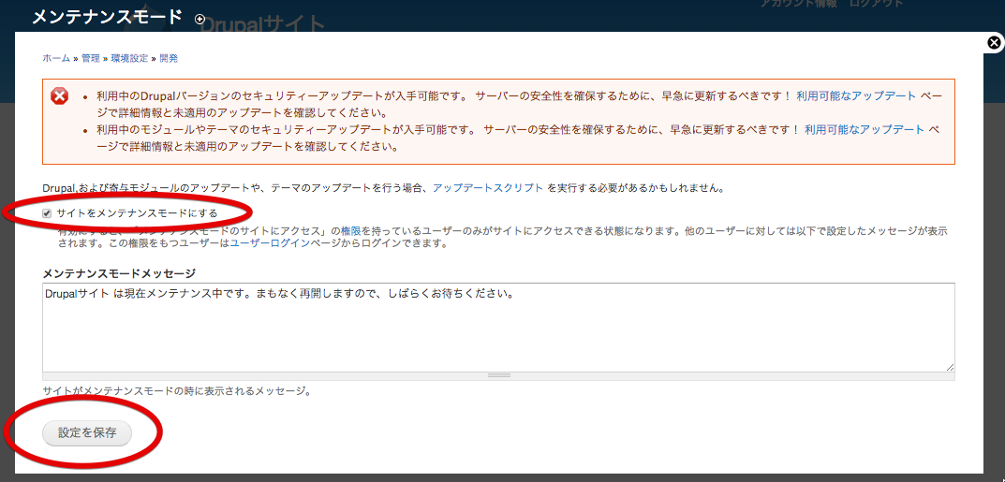Go to 管理 in the breadcrumb
The image size is (1005, 482).
90,58
